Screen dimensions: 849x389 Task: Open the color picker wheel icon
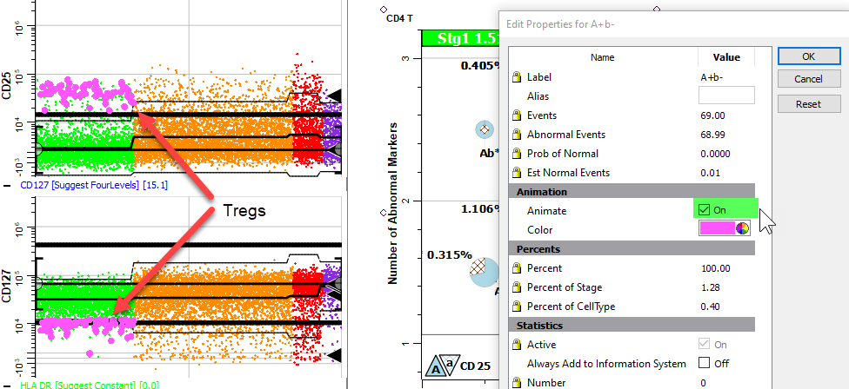pyautogui.click(x=742, y=229)
